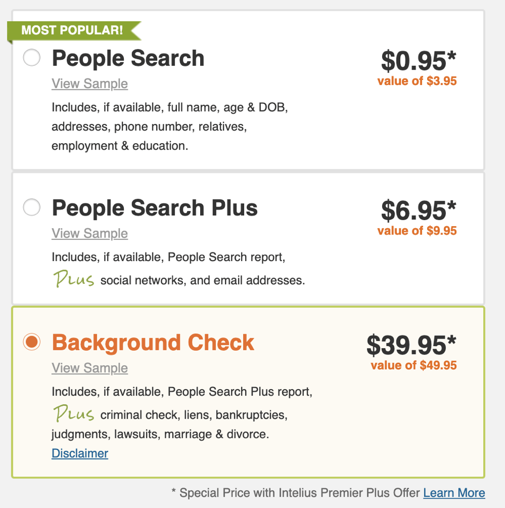Image resolution: width=505 pixels, height=508 pixels.
Task: Choose the People Search Plus radio option
Action: coord(32,208)
